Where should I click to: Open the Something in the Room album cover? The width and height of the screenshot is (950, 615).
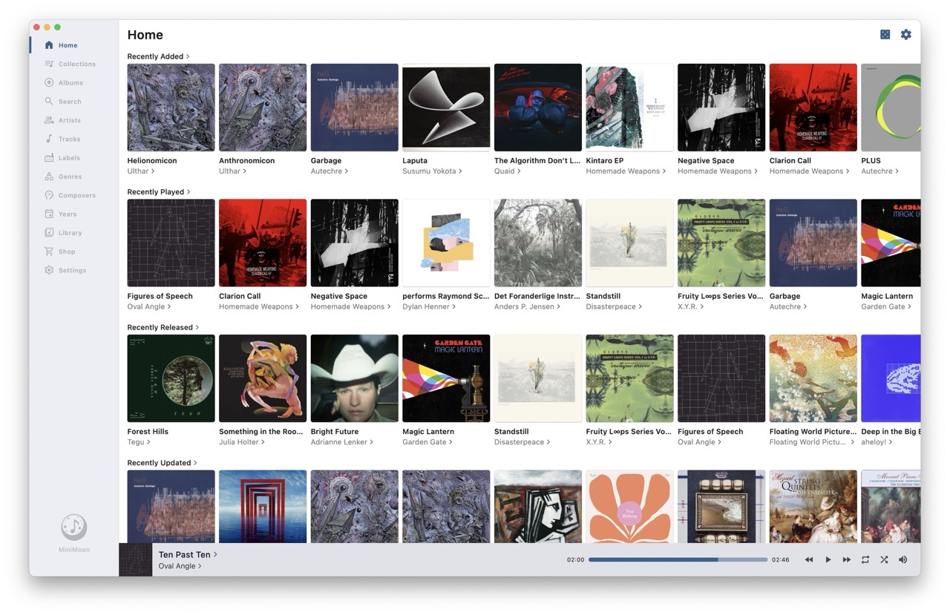263,378
